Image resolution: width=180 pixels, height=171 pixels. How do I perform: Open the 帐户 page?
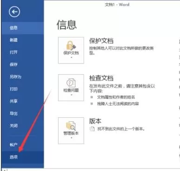click(23, 145)
